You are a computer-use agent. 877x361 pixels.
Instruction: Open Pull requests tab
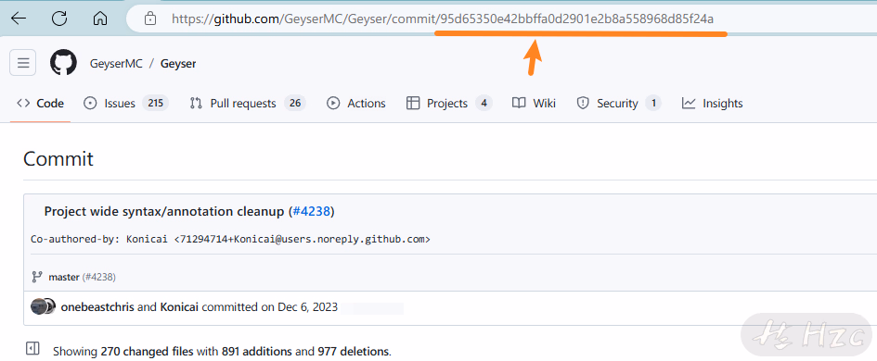(248, 104)
